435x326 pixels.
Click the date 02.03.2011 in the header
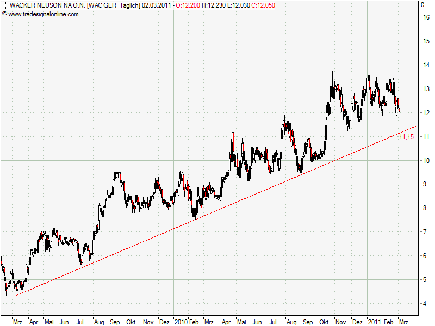(x=157, y=5)
